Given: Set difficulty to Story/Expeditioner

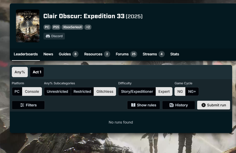Looking at the screenshot, I should (137, 91).
